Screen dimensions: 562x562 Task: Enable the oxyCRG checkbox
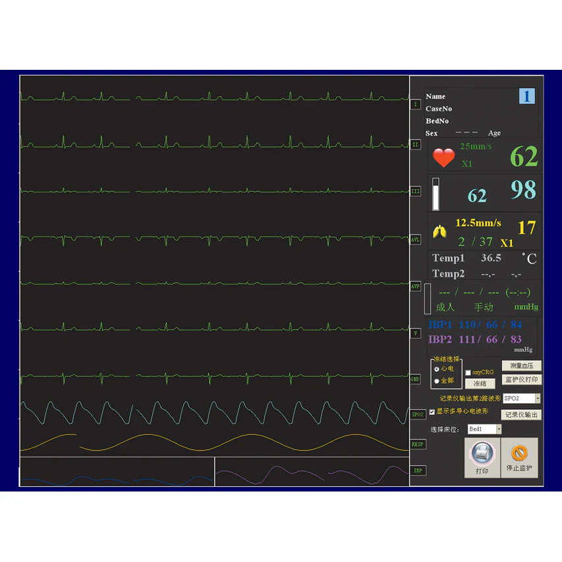(468, 373)
